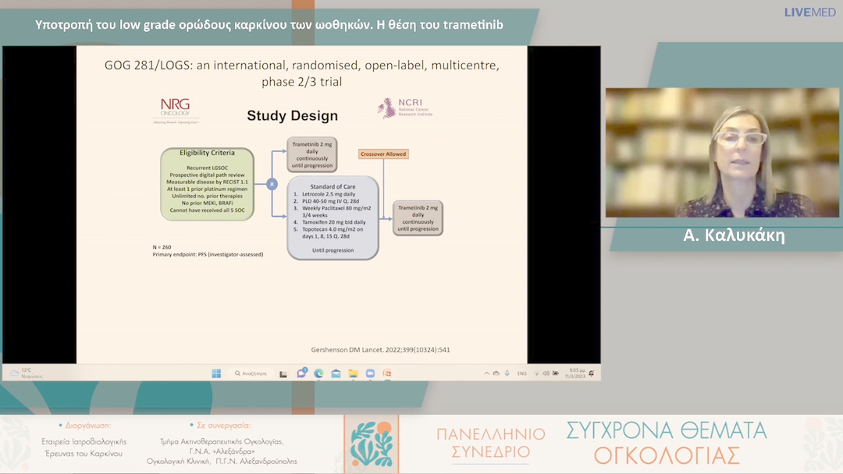The width and height of the screenshot is (843, 474).
Task: Click the speaker name 'Α. Καλυκάκη'
Action: pyautogui.click(x=734, y=235)
